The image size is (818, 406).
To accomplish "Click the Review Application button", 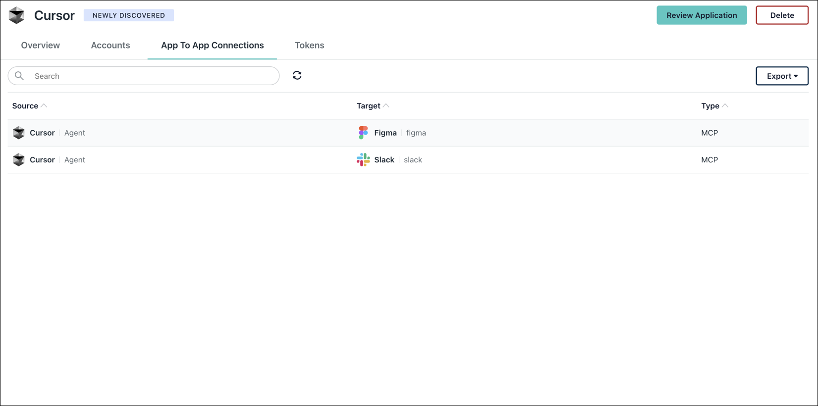I will (x=702, y=15).
